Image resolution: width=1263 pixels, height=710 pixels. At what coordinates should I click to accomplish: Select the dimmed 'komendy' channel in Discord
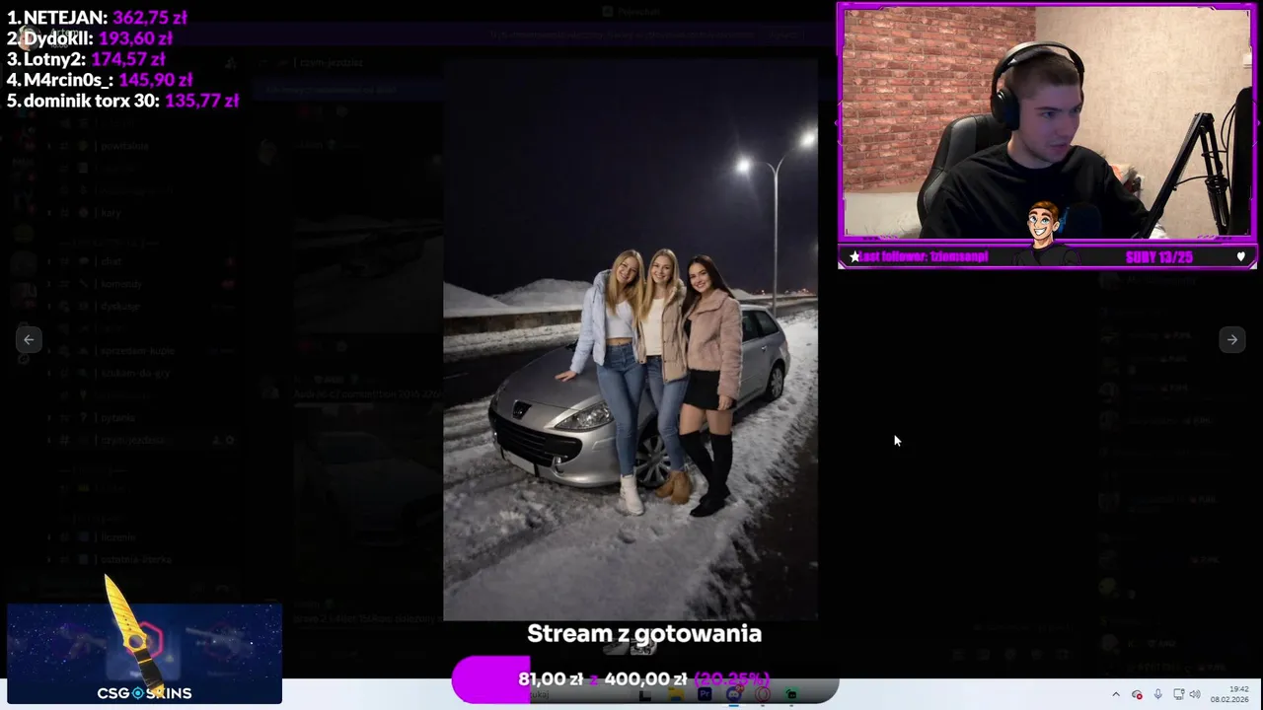[142, 284]
